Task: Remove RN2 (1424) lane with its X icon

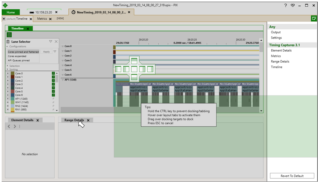Action: click(8, 106)
